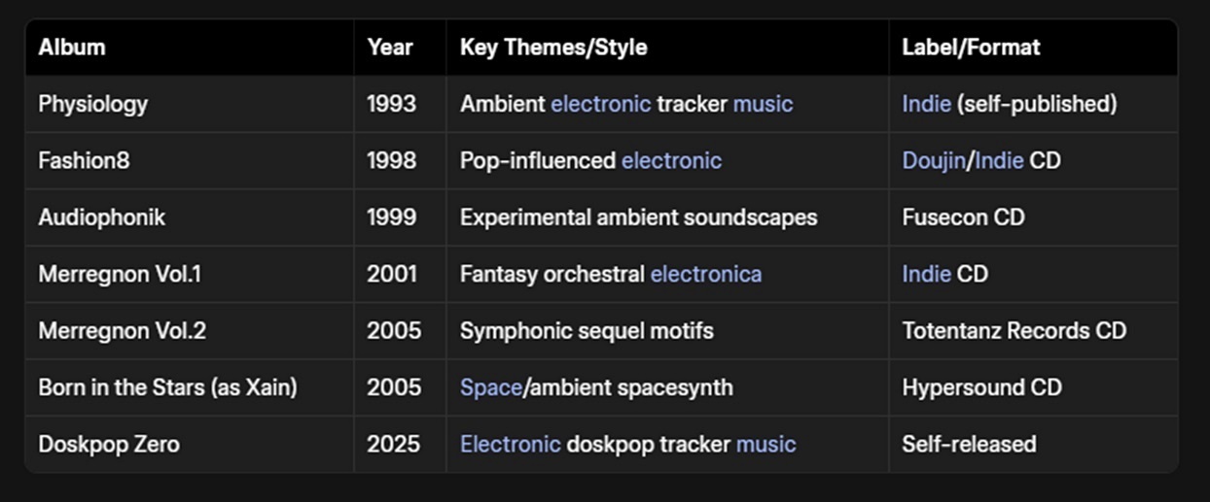1210x502 pixels.
Task: Open 'Indie' link in Merregnon Vol.1 row
Action: [x=926, y=274]
